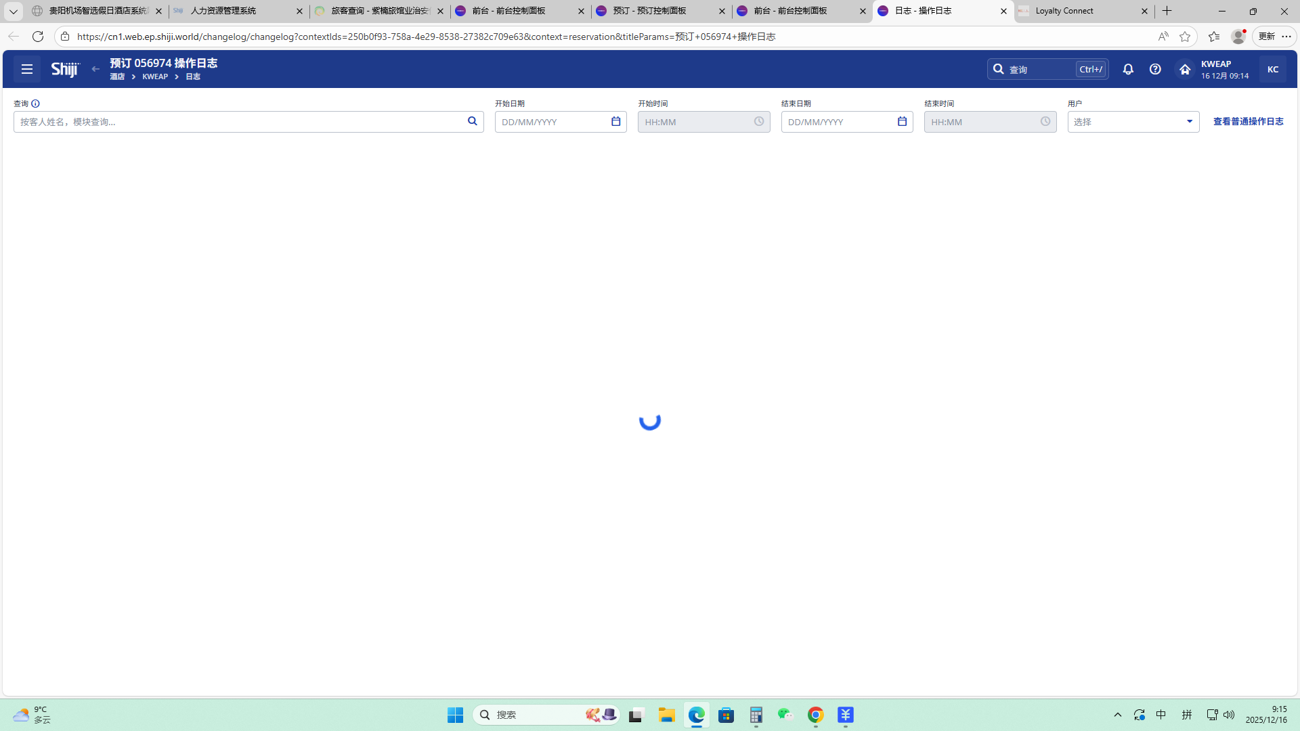The height and width of the screenshot is (731, 1300).
Task: Open the hamburger navigation menu
Action: [27, 69]
